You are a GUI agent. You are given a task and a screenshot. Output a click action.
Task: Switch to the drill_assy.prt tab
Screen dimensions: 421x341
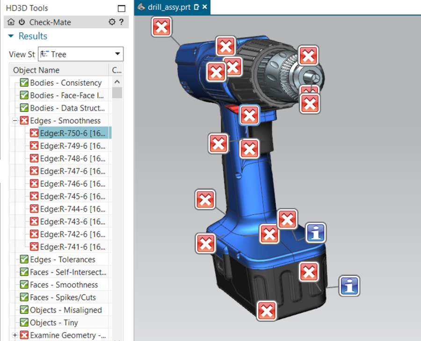[168, 7]
